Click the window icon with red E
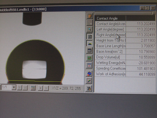The width and height of the screenshot is (157, 118). point(89,66)
